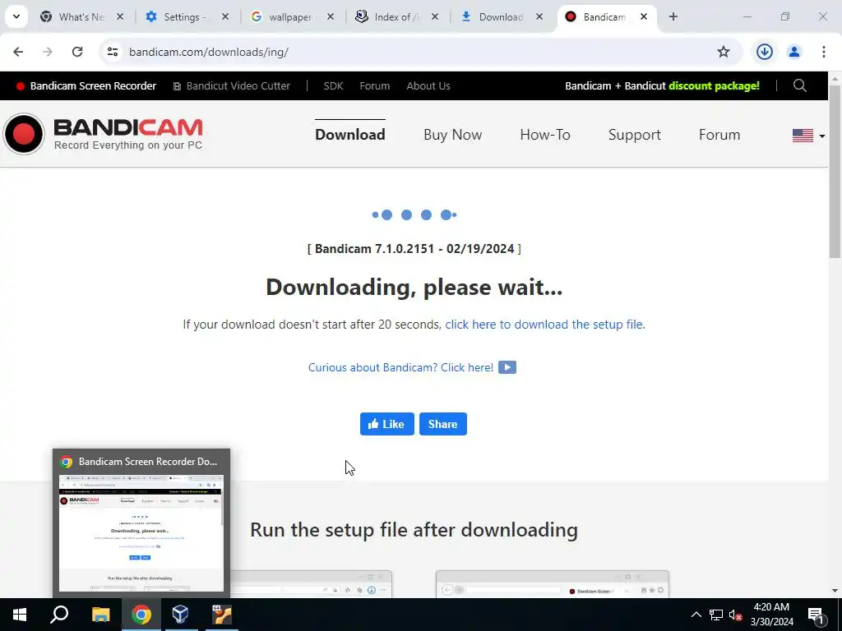
Task: Bookmark this page with the star icon
Action: point(724,52)
